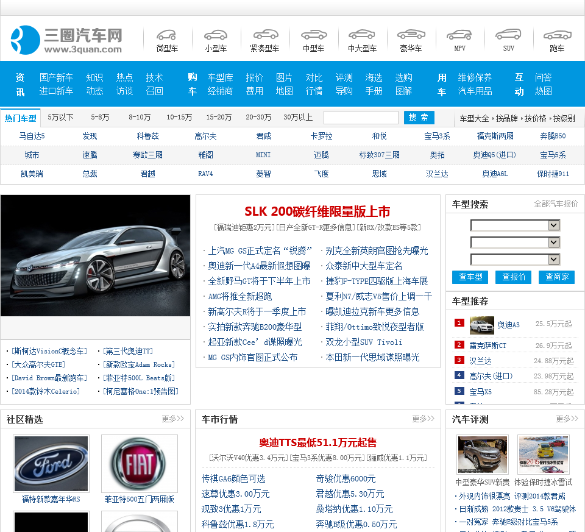Open the 中型豪华SUV新贵 review thumbnail
This screenshot has width=585, height=532.
tap(483, 455)
